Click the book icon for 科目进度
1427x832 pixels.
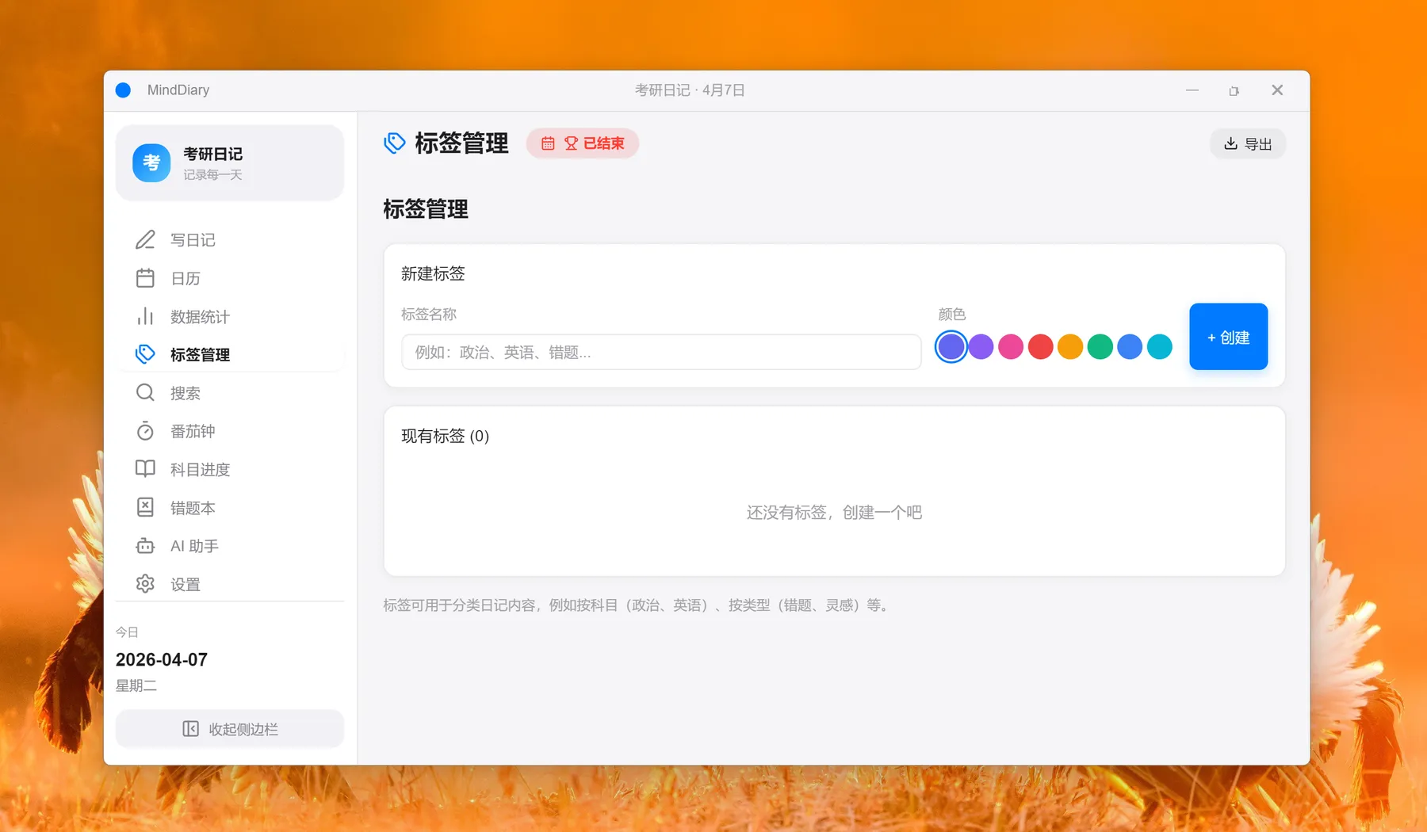[x=145, y=469]
